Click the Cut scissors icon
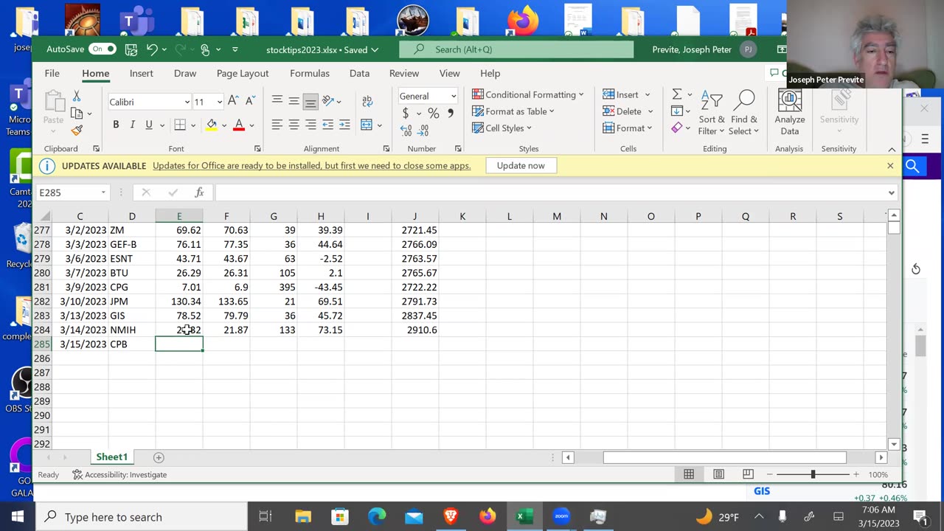944x531 pixels. pos(77,97)
